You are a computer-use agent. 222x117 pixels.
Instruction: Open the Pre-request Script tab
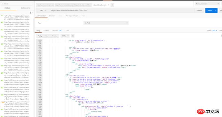click(72, 16)
